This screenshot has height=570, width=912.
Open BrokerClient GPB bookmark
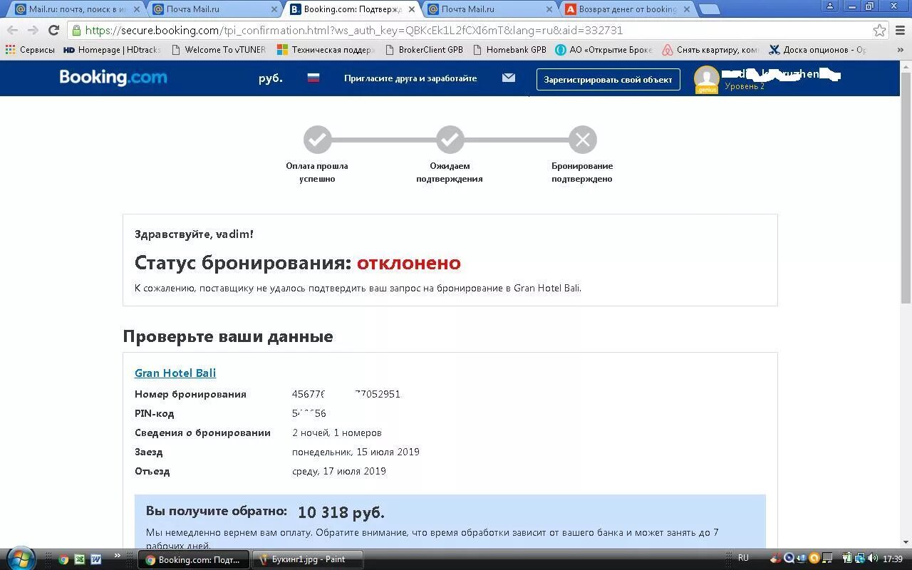(x=424, y=50)
